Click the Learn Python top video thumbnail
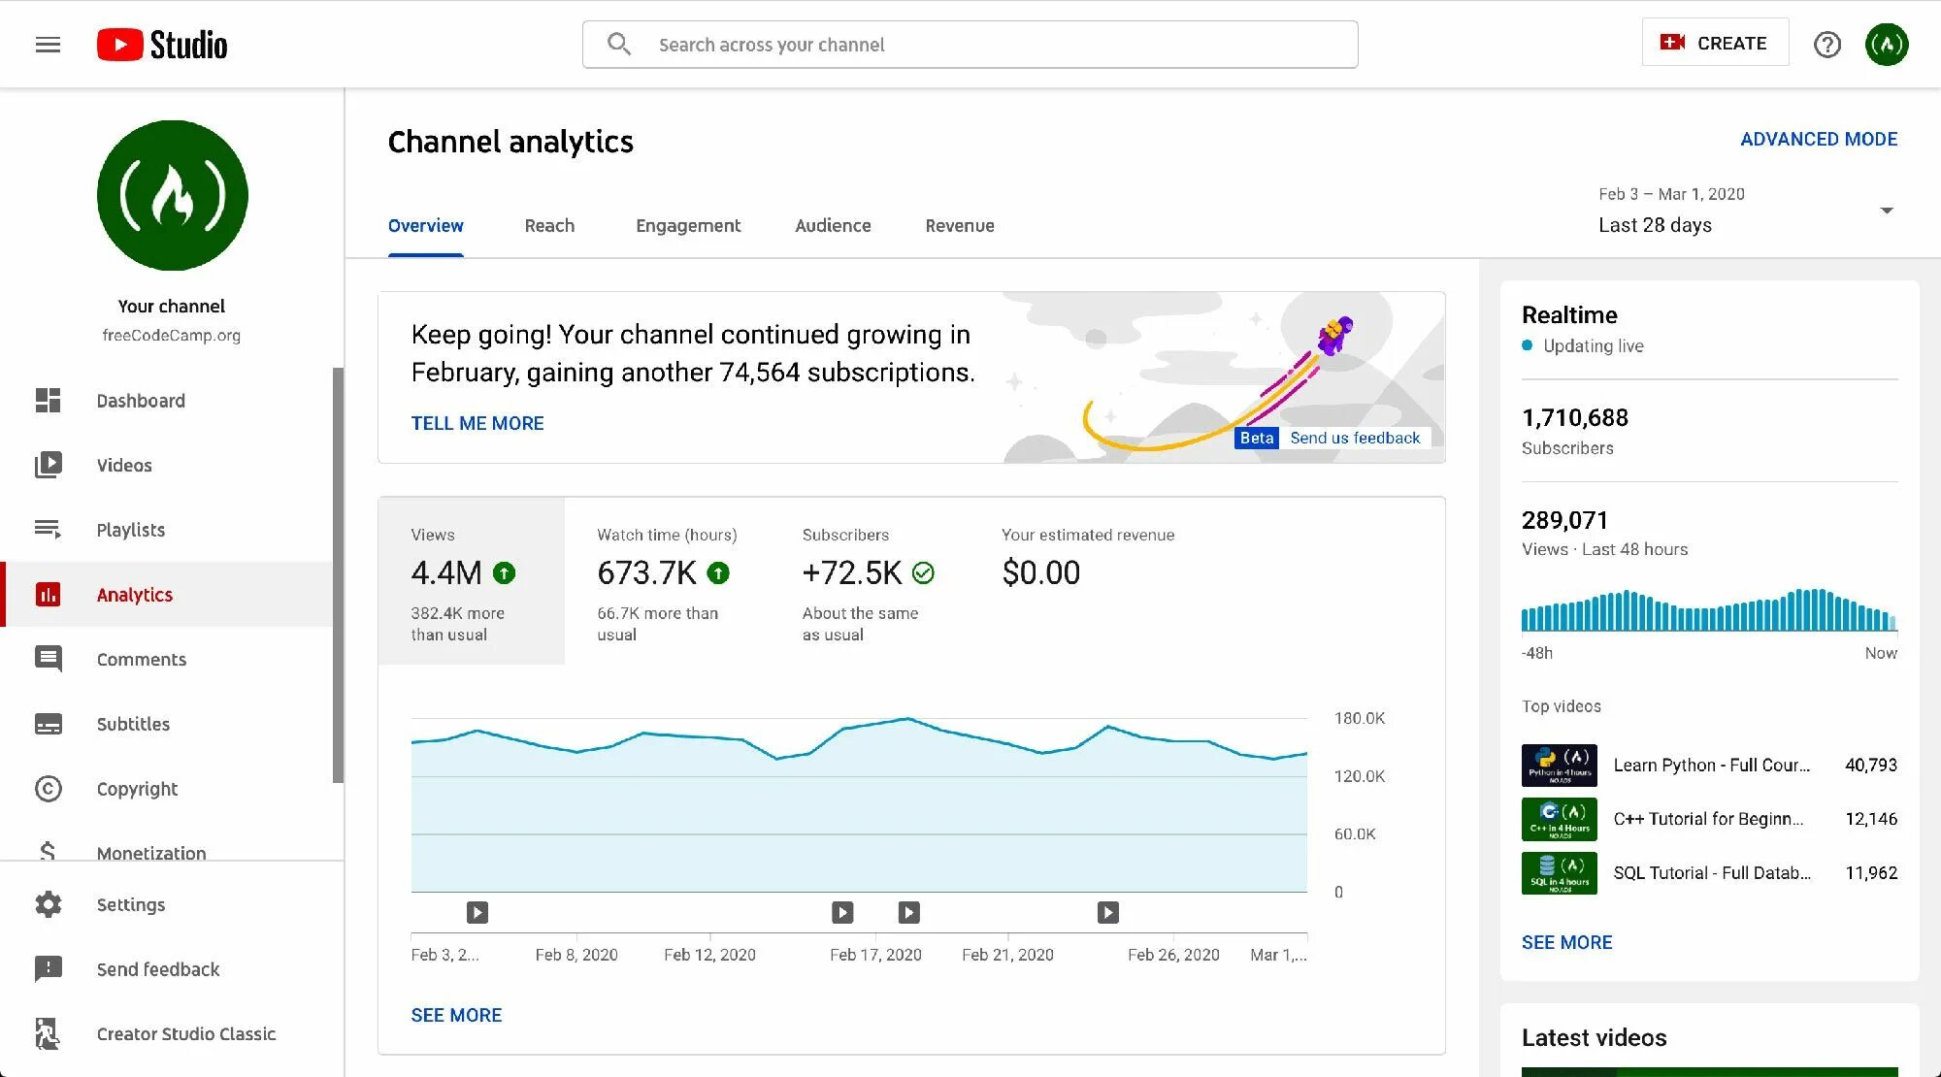The image size is (1941, 1077). click(1559, 764)
